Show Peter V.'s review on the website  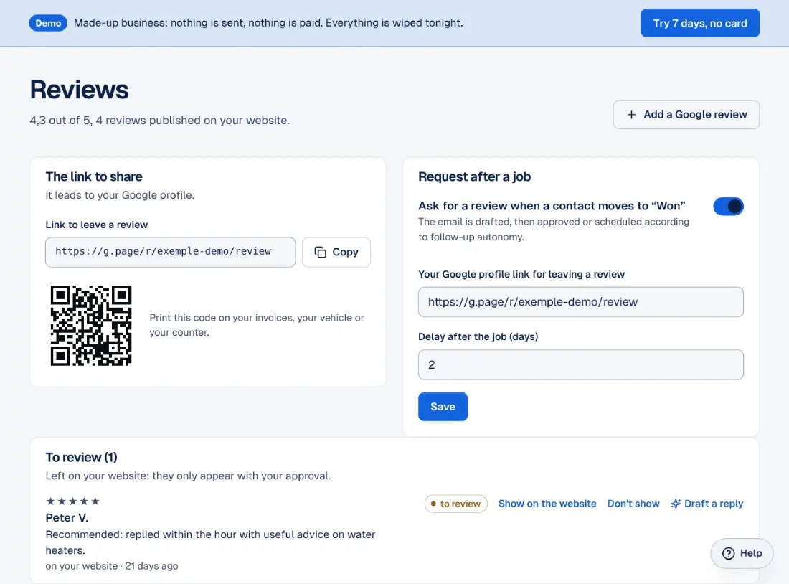547,504
